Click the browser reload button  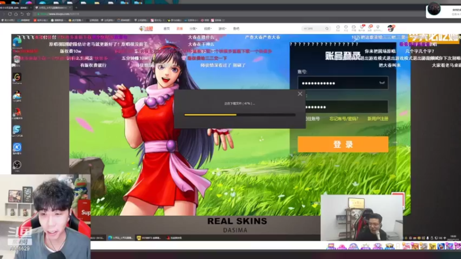click(x=10, y=14)
